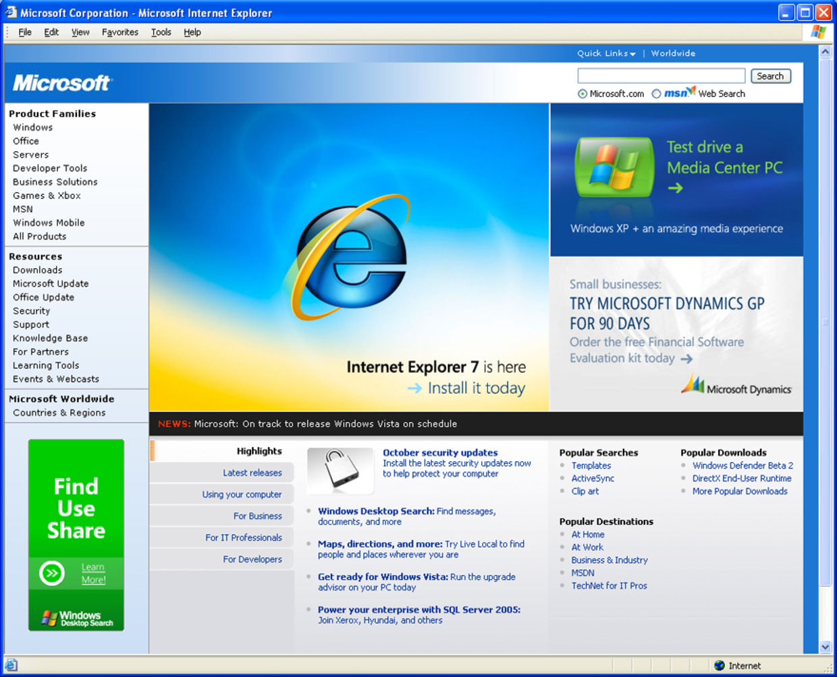Open the Worldwide link in the header
This screenshot has width=837, height=677.
click(672, 53)
